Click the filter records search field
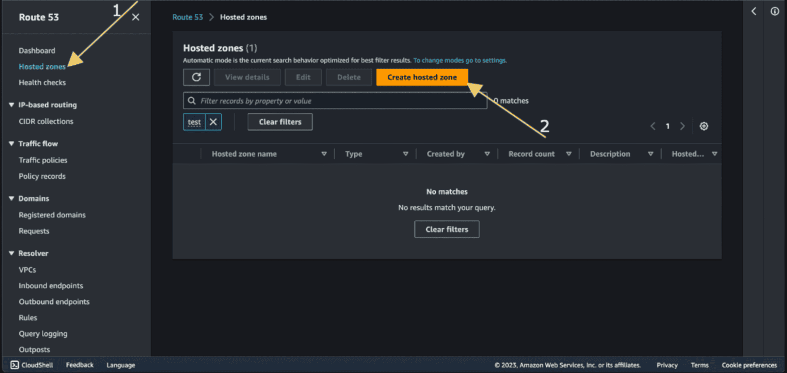The width and height of the screenshot is (787, 373). 339,101
